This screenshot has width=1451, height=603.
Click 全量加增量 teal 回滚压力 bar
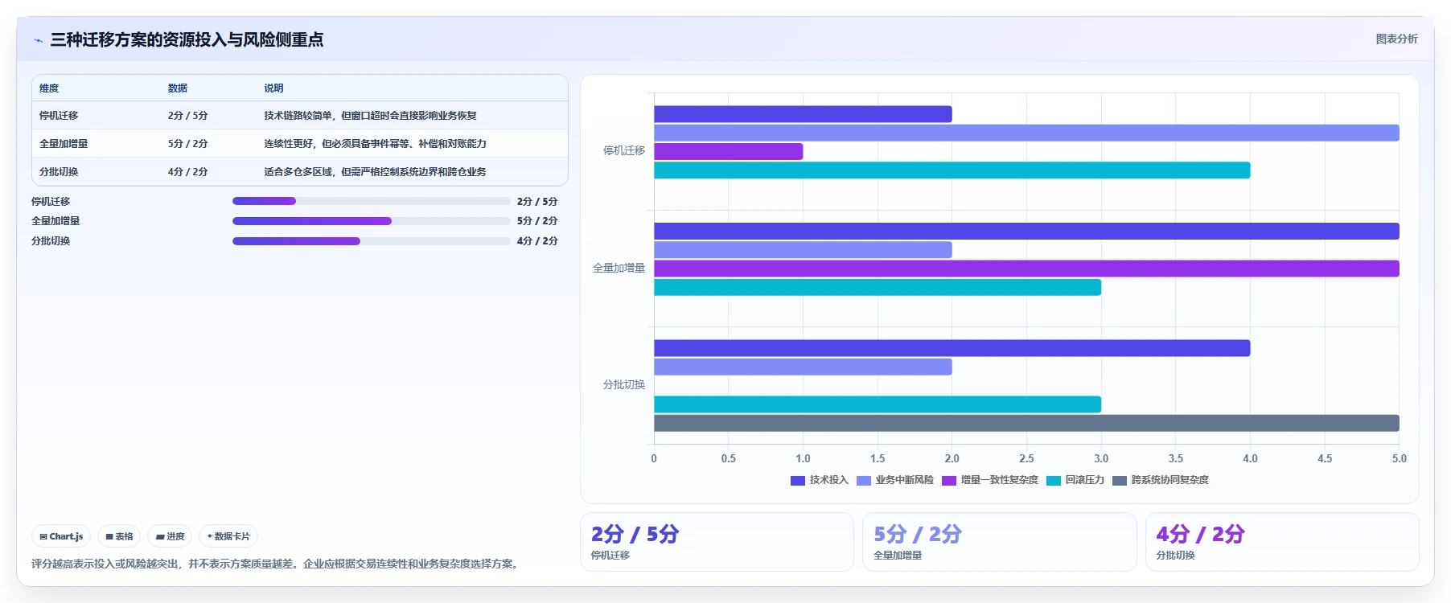[x=878, y=287]
